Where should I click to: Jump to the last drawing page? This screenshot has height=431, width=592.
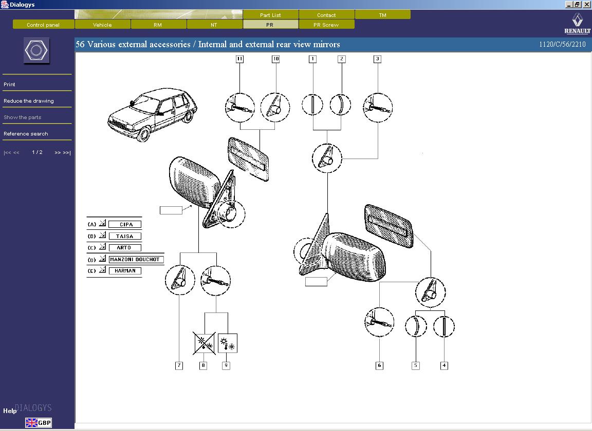tap(67, 152)
